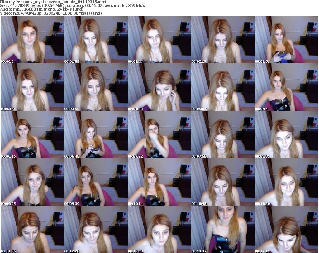Choose the frame at 00:10:48

(223, 182)
